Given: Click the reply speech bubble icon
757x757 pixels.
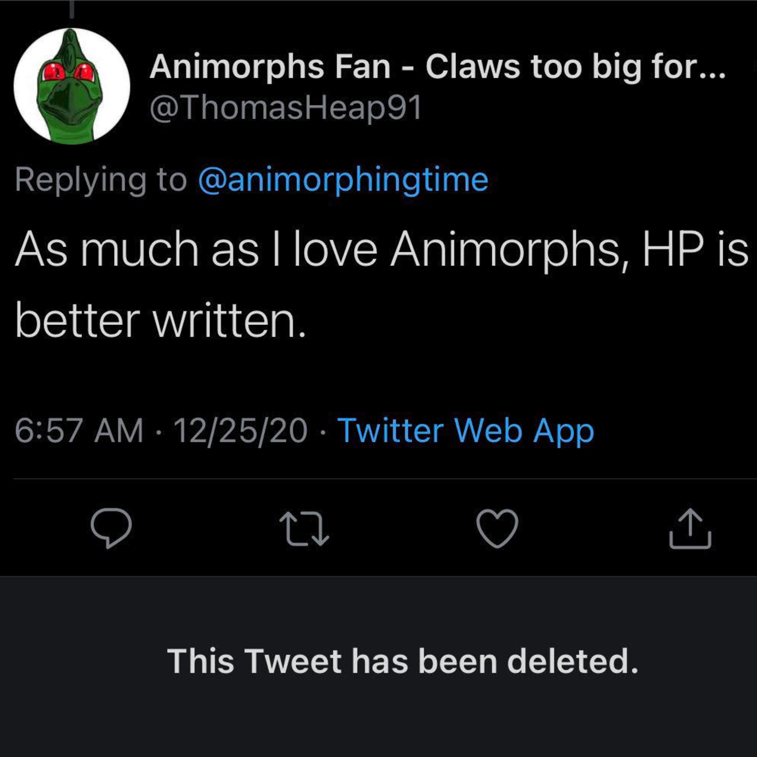Looking at the screenshot, I should click(x=111, y=528).
